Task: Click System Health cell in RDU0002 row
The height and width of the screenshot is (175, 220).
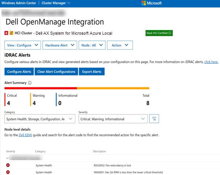Action: click(x=44, y=165)
